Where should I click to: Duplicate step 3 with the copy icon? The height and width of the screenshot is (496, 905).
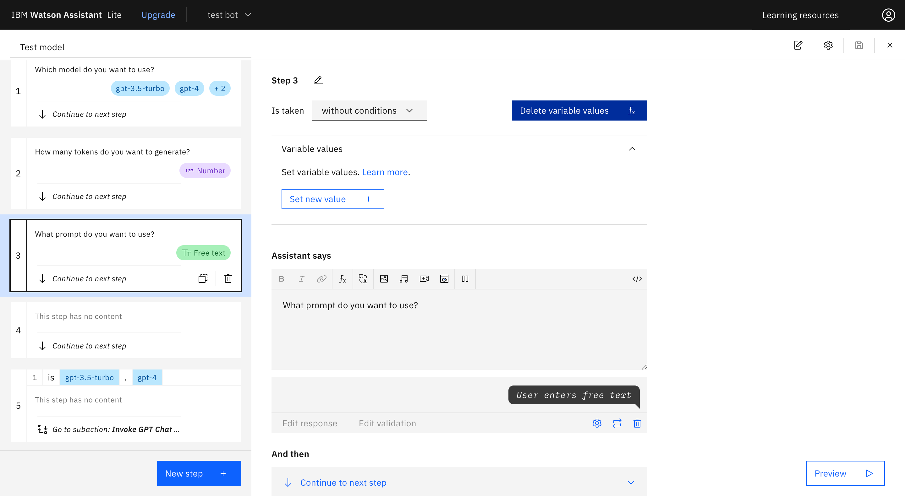tap(203, 279)
